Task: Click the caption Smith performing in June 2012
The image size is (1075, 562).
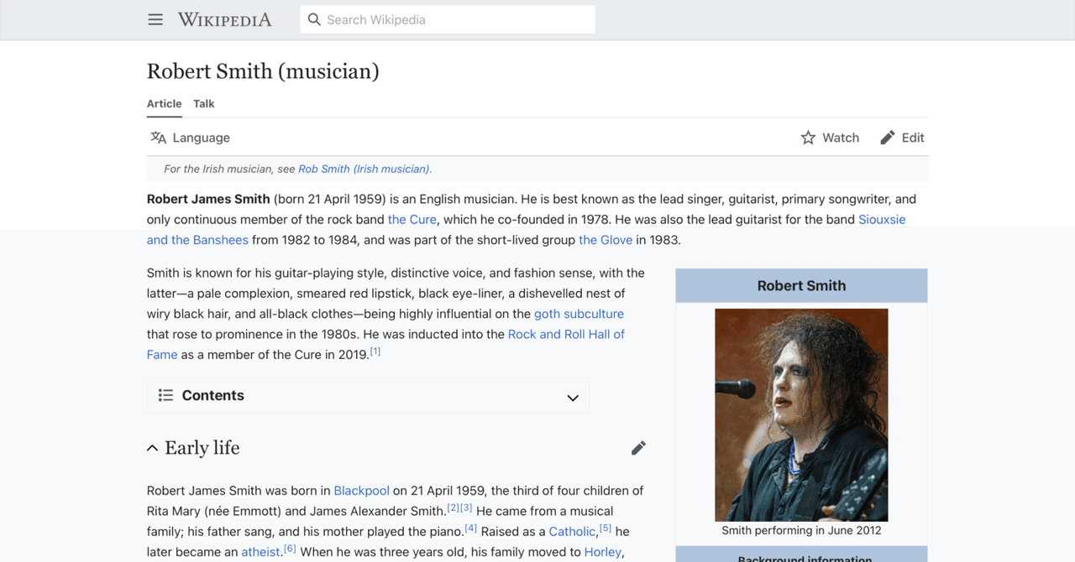Action: (x=801, y=530)
